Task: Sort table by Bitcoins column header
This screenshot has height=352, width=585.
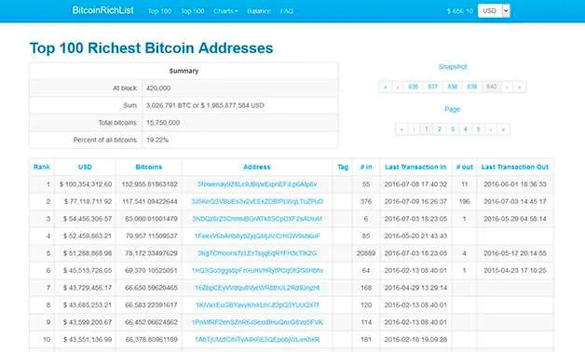Action: 149,167
